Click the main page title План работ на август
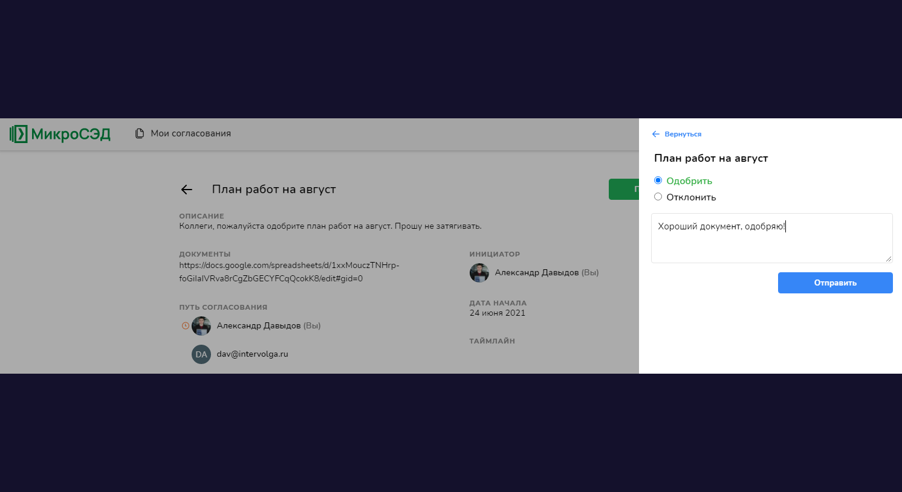This screenshot has height=492, width=902. [x=274, y=190]
